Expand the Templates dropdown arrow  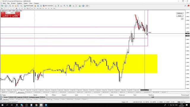(x=88, y=6)
